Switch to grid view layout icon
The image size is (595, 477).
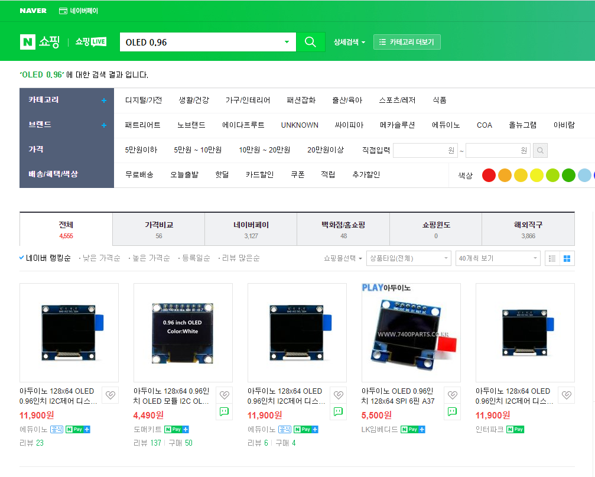(x=567, y=258)
